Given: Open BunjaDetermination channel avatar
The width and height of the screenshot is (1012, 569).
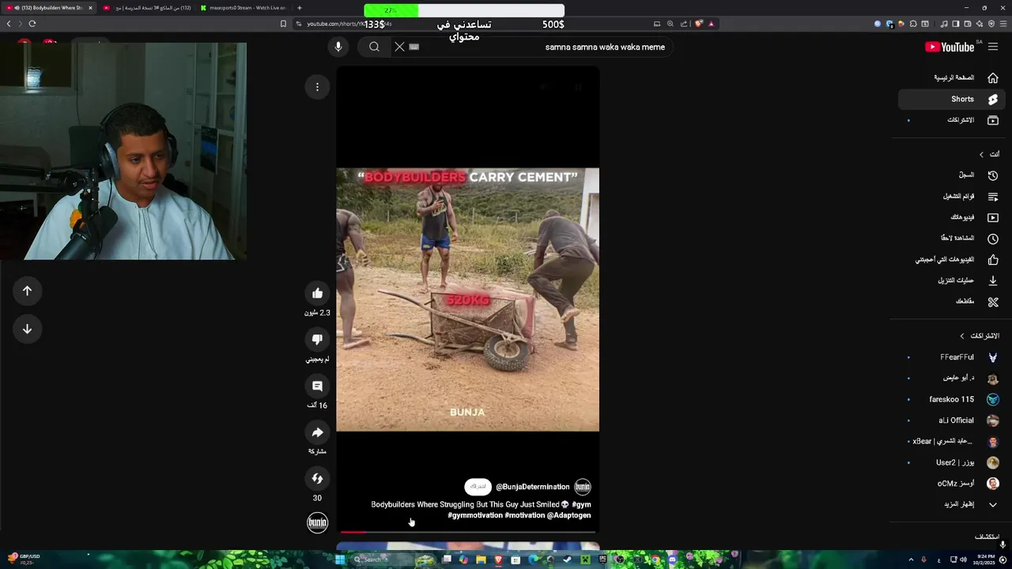Looking at the screenshot, I should click(583, 487).
